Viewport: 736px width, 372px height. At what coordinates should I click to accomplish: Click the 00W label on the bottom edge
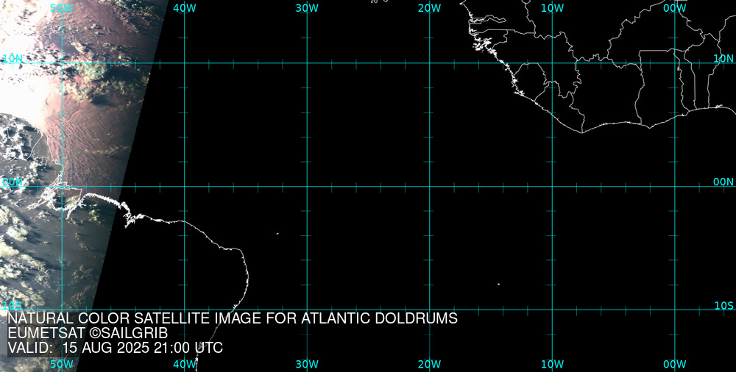[675, 364]
